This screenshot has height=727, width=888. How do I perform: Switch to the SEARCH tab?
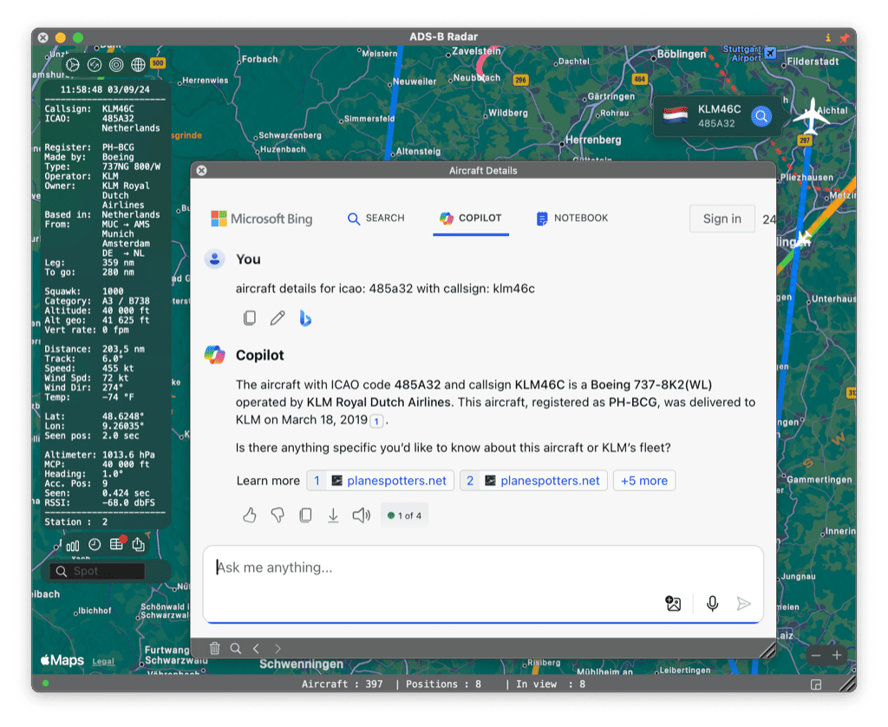tap(376, 219)
